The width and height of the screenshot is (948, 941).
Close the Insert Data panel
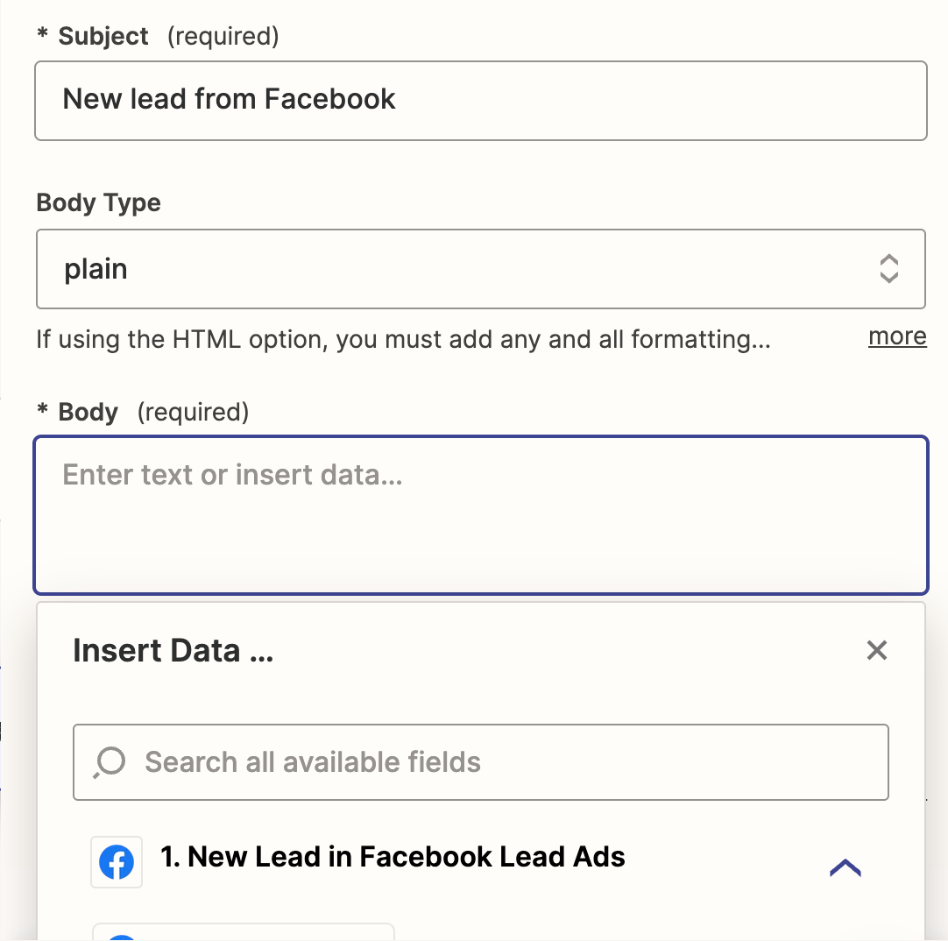coord(876,650)
